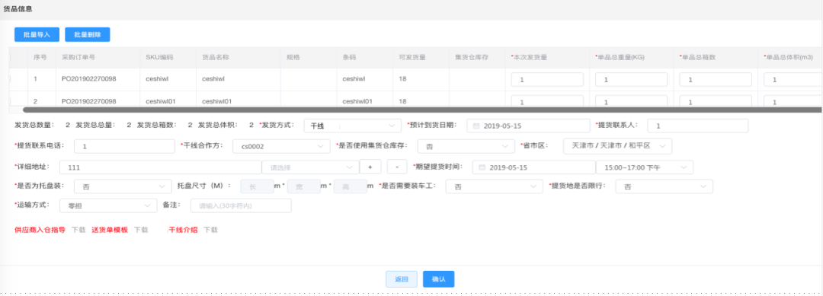Click the minus button beside address
Image resolution: width=823 pixels, height=296 pixels.
397,167
